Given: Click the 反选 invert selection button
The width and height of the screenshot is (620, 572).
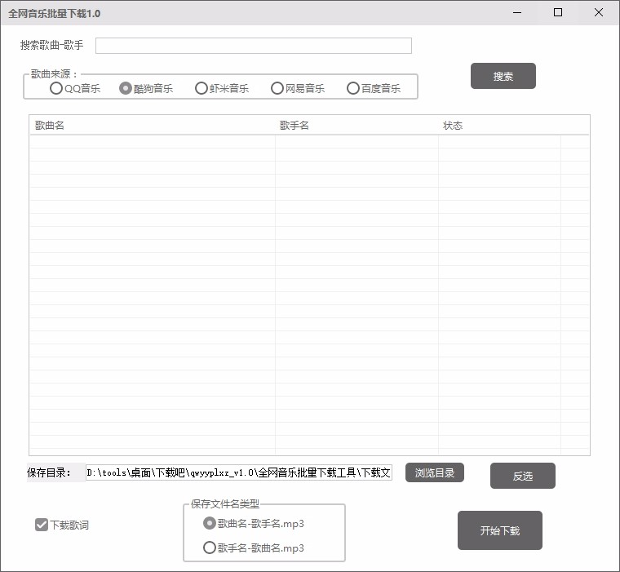Looking at the screenshot, I should coord(523,476).
